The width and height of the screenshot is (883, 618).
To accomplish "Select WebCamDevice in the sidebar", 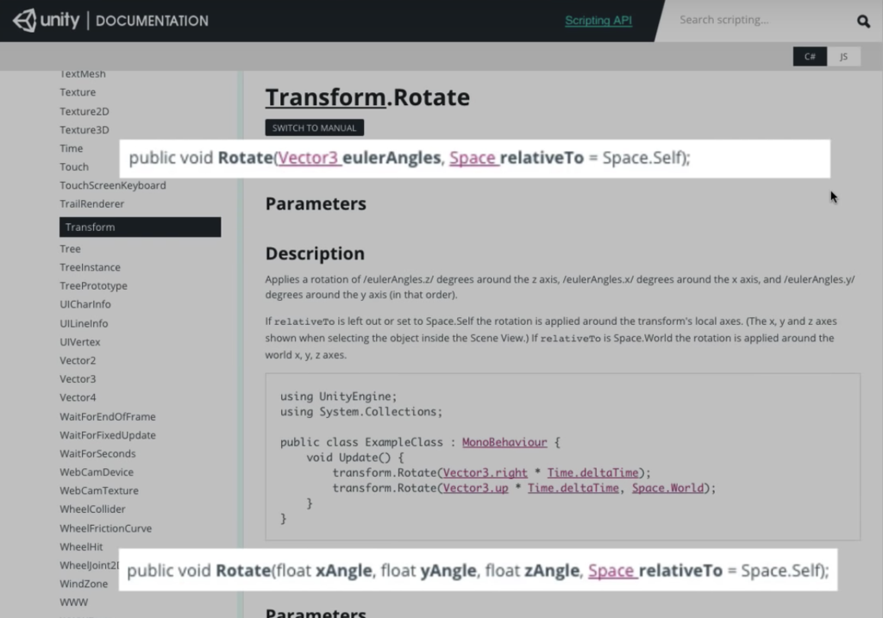I will (97, 472).
